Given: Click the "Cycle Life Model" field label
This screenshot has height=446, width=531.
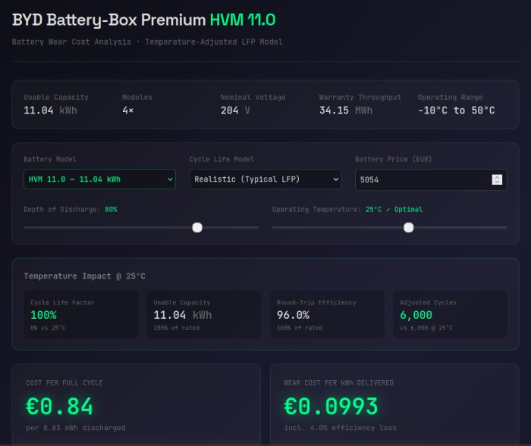Looking at the screenshot, I should (222, 159).
